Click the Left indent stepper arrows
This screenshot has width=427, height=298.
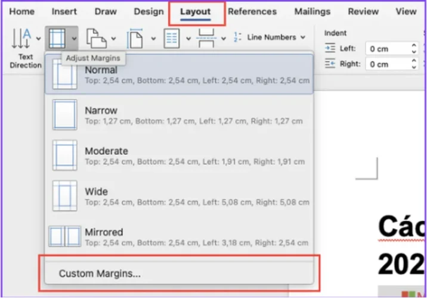[x=414, y=49]
